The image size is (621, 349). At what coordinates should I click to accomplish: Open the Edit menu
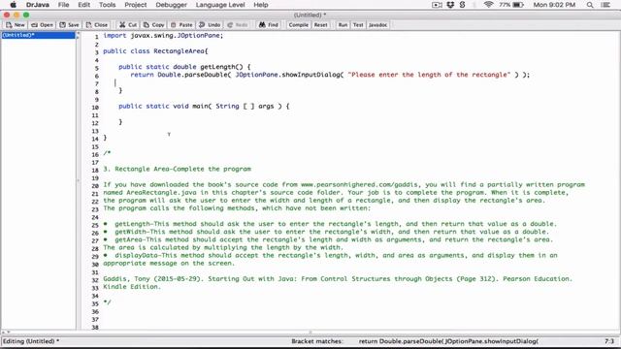click(x=84, y=5)
